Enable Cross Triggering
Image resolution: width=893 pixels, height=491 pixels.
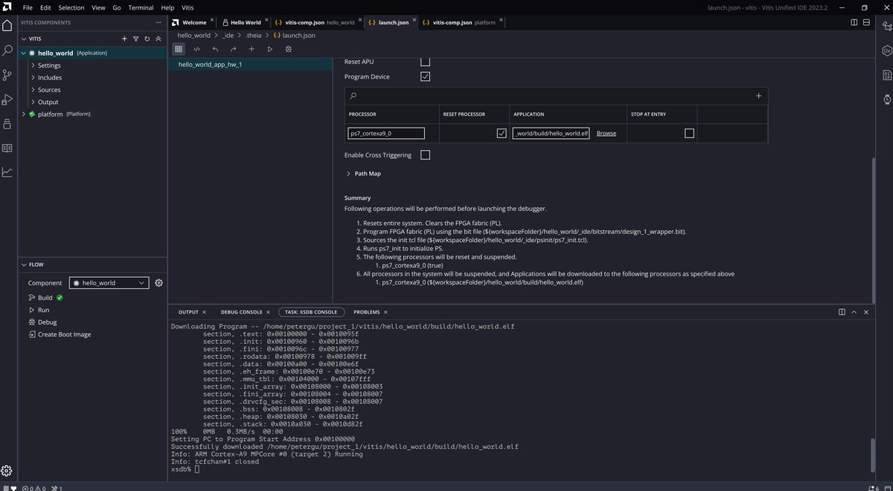425,155
